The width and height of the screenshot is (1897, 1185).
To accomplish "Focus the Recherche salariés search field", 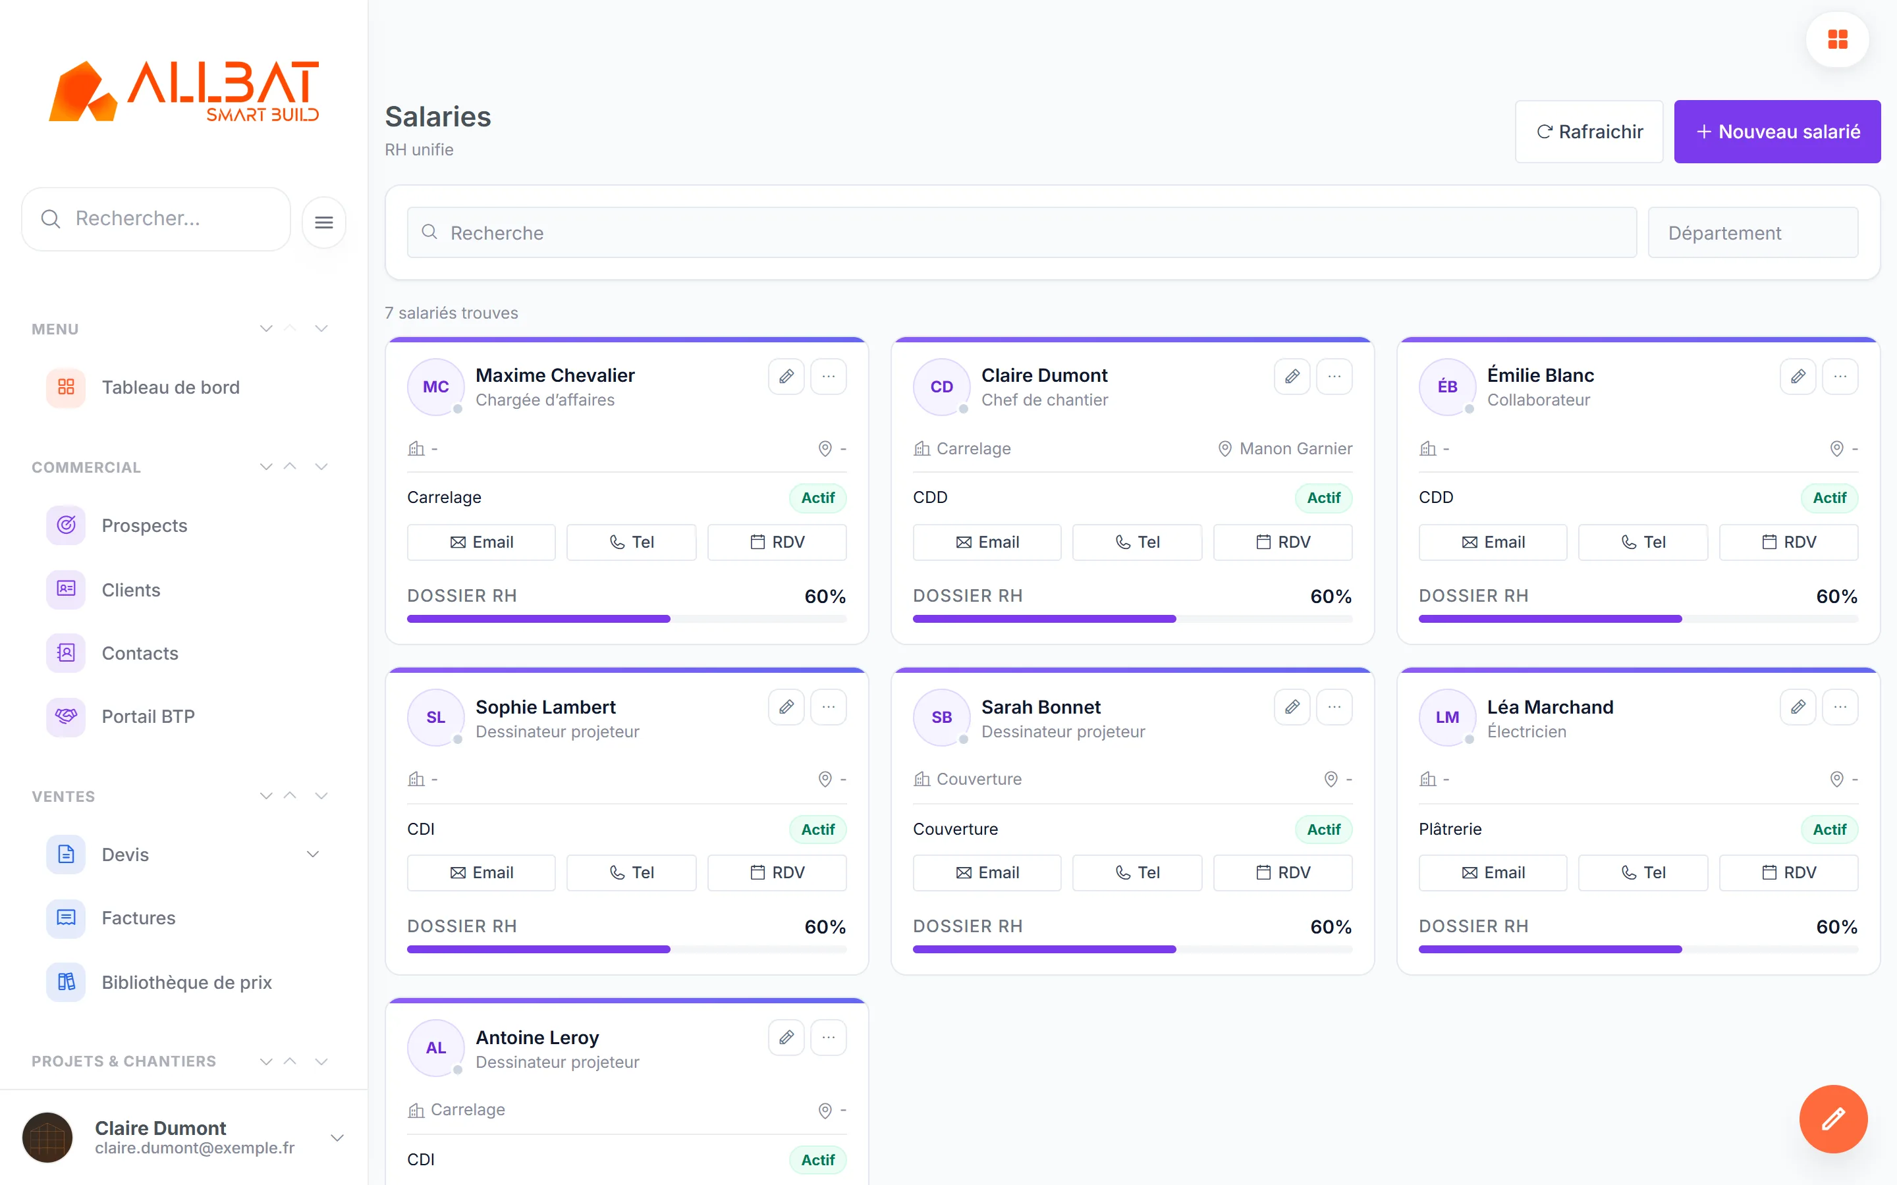I will point(1022,233).
